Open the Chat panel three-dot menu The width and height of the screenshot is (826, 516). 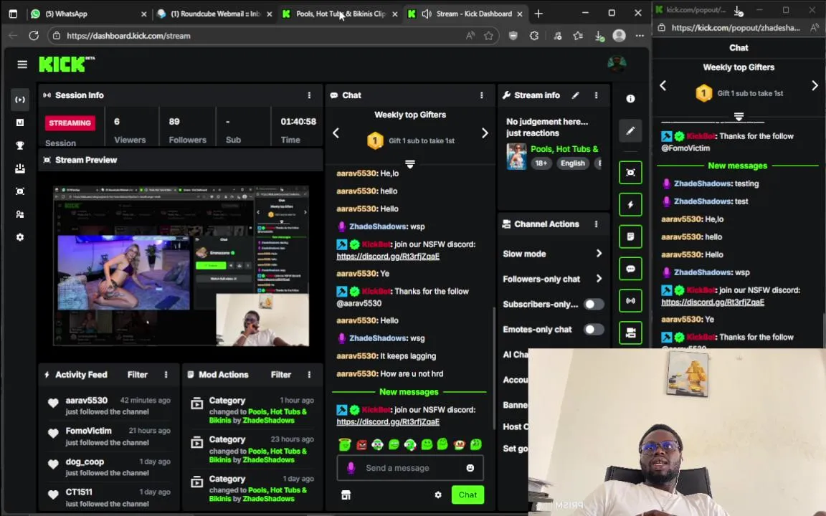click(x=482, y=95)
